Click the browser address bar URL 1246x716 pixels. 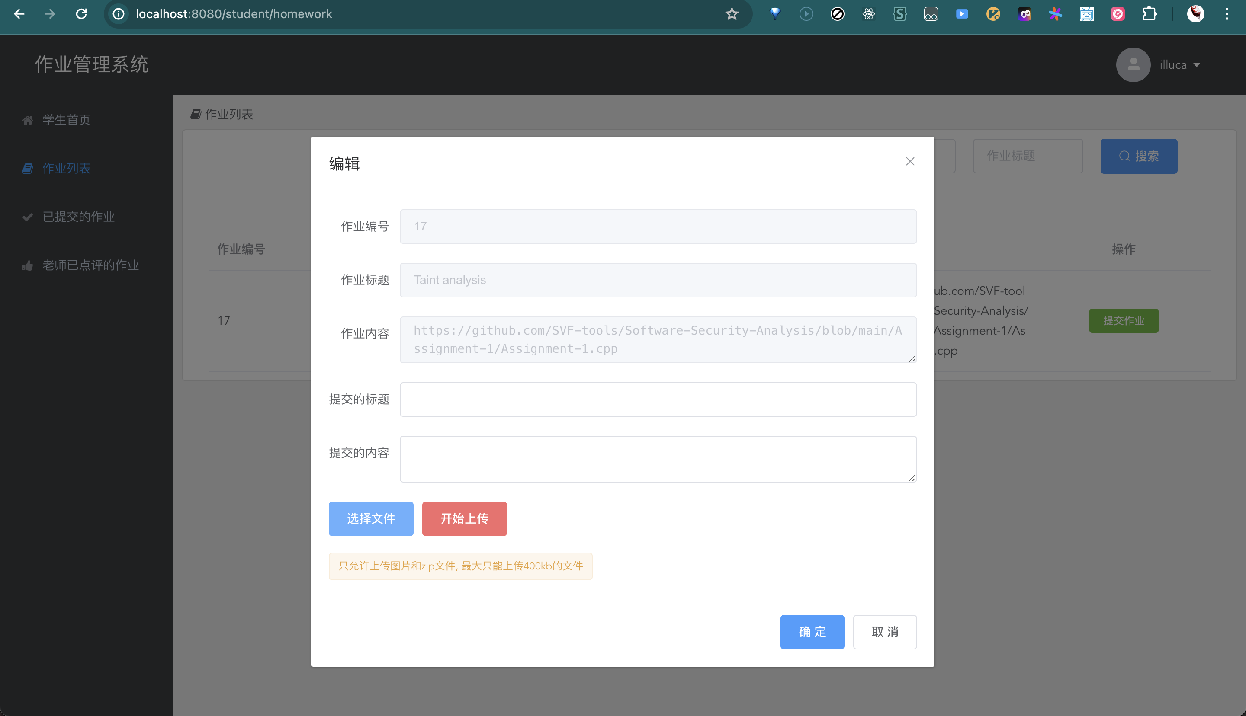coord(234,14)
